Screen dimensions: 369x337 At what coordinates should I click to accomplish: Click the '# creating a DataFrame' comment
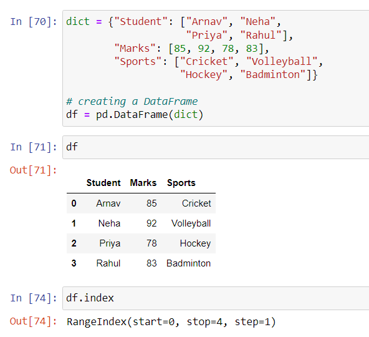pyautogui.click(x=132, y=102)
